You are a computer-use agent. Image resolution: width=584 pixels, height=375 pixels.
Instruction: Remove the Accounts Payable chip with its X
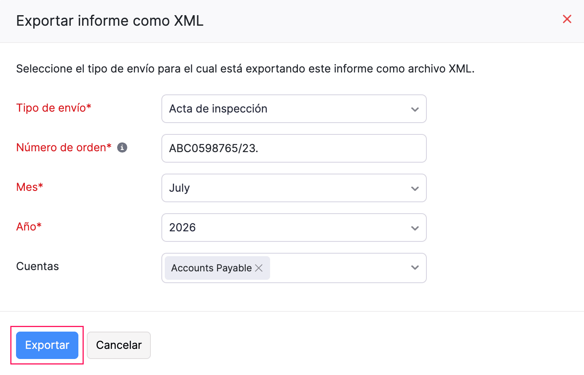pyautogui.click(x=259, y=268)
